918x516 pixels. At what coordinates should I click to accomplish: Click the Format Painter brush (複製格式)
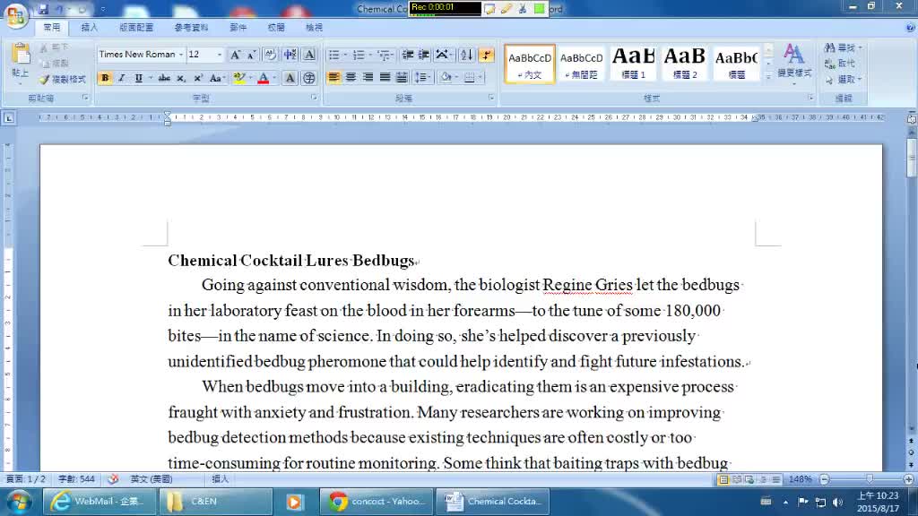tap(63, 79)
